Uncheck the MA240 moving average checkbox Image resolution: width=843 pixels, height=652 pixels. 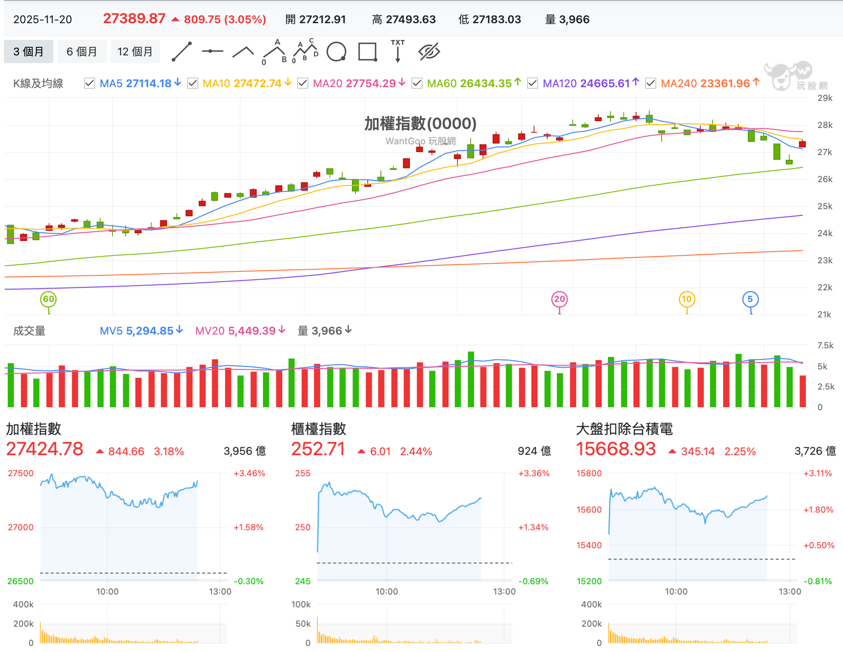point(651,83)
